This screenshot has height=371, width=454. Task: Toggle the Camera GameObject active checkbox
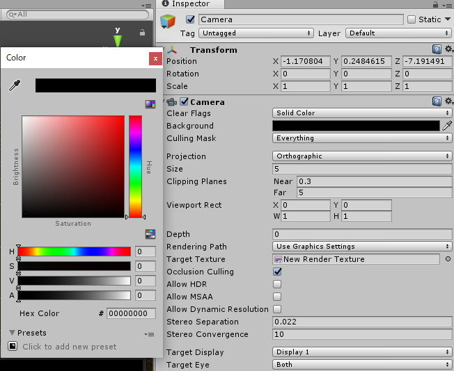click(x=190, y=19)
